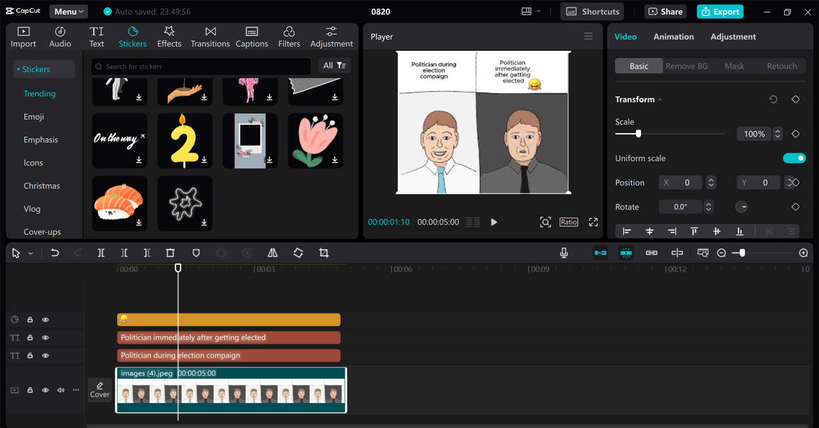
Task: Toggle the Uniform scale switch
Action: (x=794, y=158)
